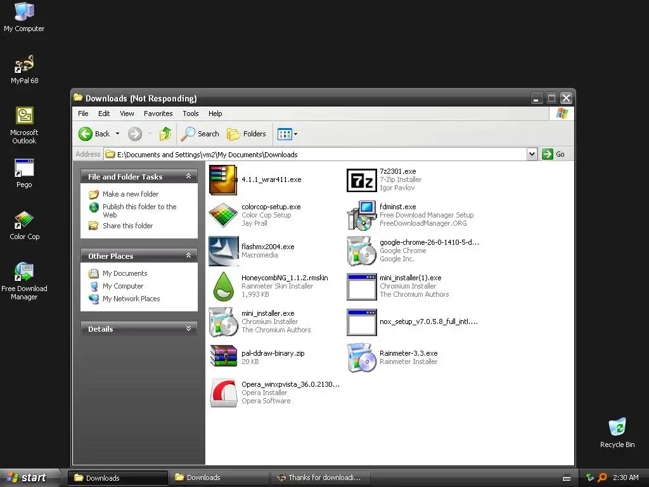
Task: Click Make a new folder link
Action: 131,194
